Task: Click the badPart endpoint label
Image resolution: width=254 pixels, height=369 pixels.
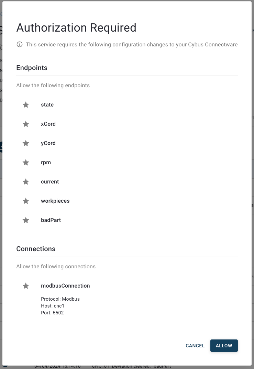Action: 51,220
